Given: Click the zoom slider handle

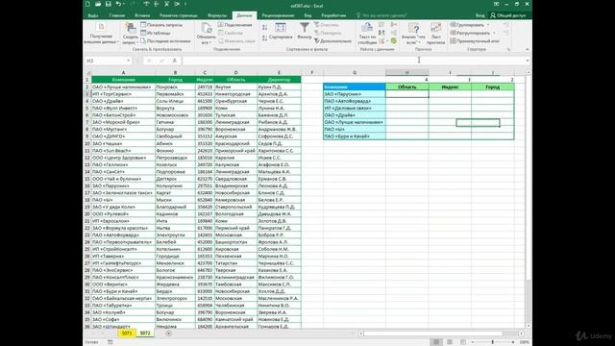Looking at the screenshot, I should [x=493, y=342].
